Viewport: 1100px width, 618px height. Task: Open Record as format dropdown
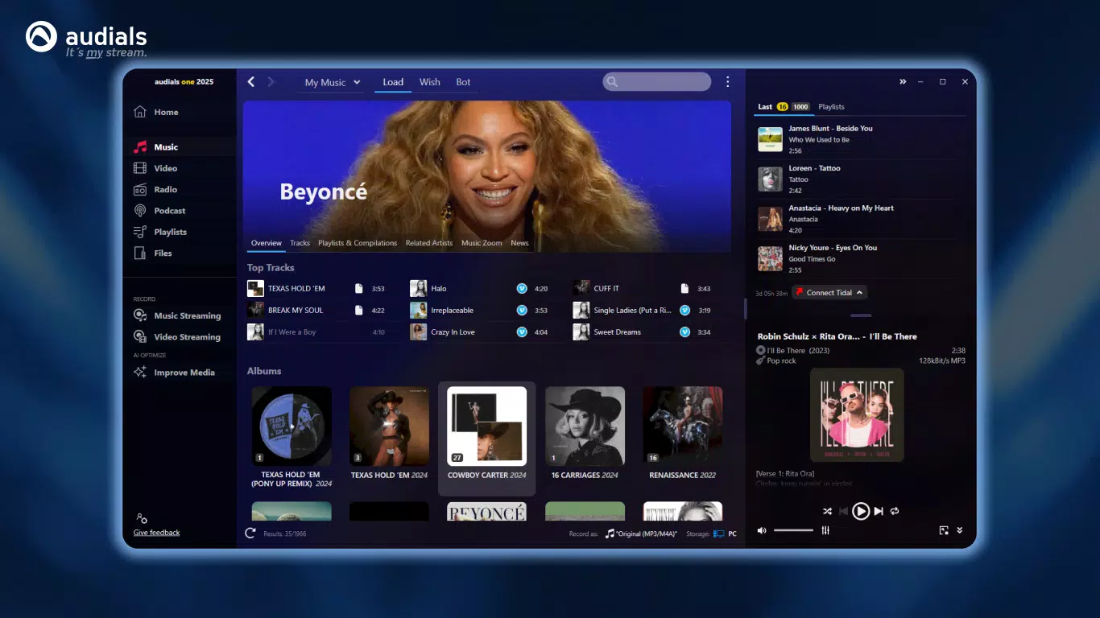641,534
